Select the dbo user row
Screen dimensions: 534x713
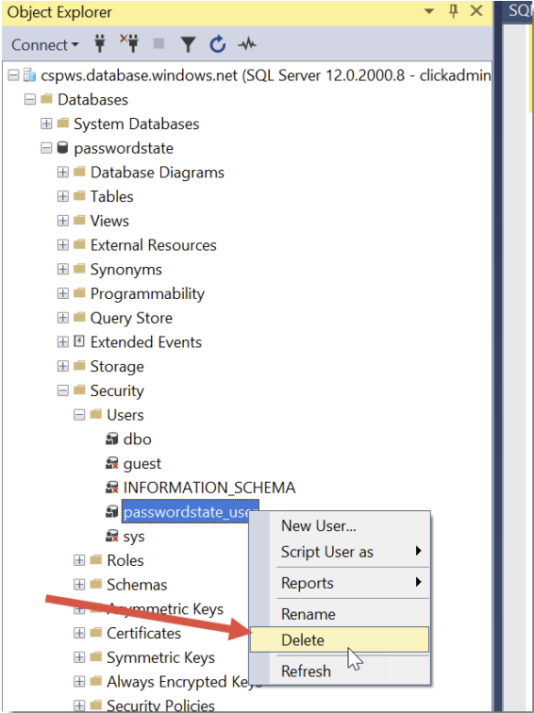(x=138, y=439)
